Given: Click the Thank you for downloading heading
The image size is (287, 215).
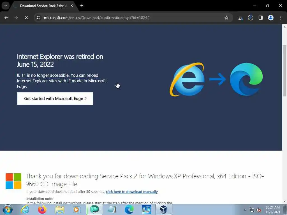Looking at the screenshot, I should [145, 180].
